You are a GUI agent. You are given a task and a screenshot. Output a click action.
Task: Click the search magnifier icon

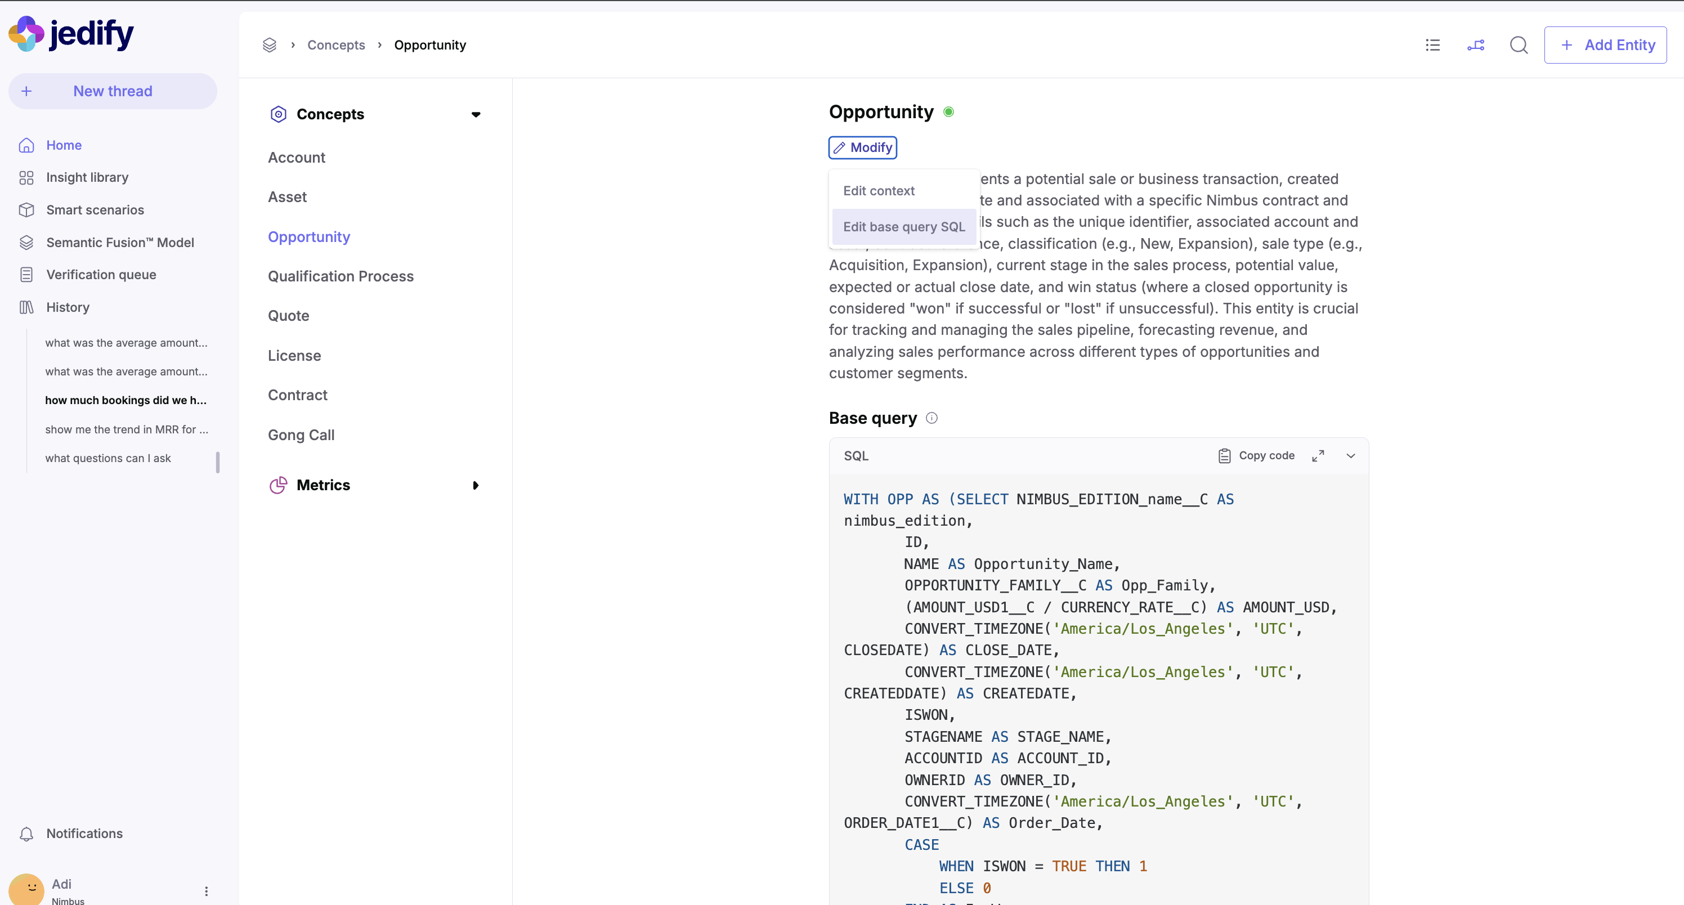pyautogui.click(x=1519, y=45)
